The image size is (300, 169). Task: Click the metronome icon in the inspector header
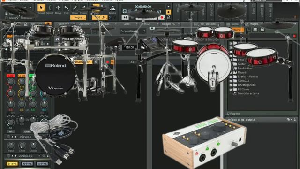click(x=26, y=24)
